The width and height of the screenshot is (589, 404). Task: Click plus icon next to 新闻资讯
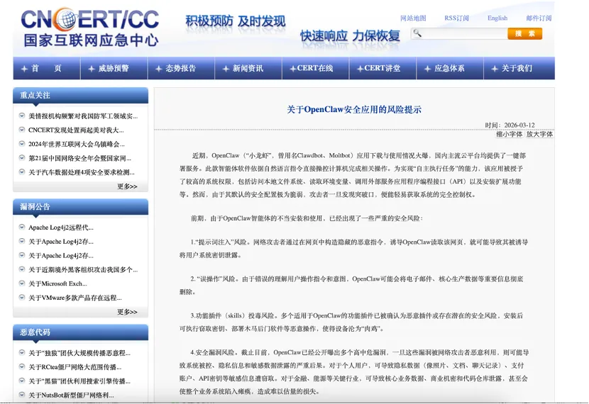(x=226, y=69)
